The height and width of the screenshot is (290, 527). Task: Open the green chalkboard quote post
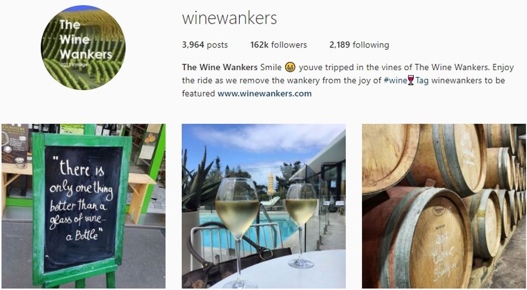83,206
